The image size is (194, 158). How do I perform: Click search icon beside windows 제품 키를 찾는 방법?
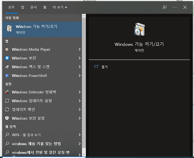coord(7,144)
